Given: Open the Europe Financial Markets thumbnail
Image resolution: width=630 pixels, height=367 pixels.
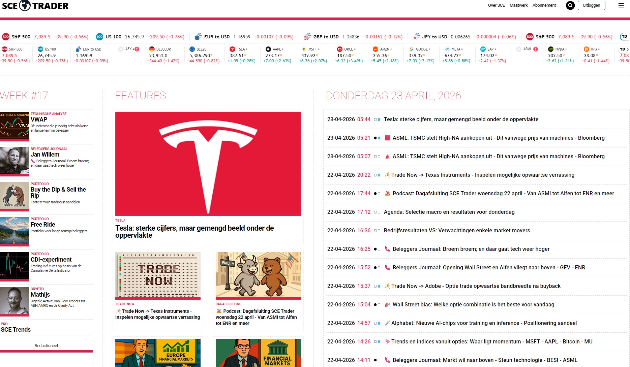Looking at the screenshot, I should point(158,353).
